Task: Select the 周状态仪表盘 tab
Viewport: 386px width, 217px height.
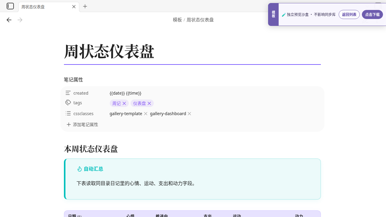Action: [x=49, y=7]
